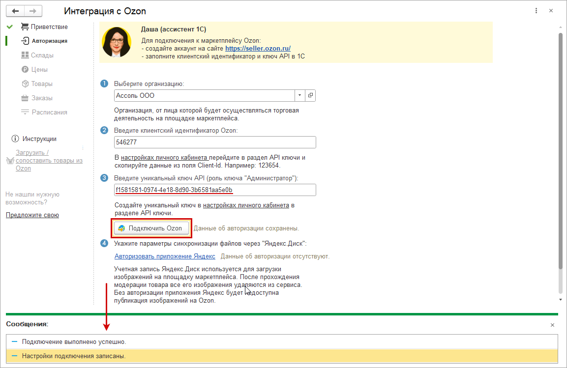567x368 pixels.
Task: Go to the Склады section
Action: point(42,56)
